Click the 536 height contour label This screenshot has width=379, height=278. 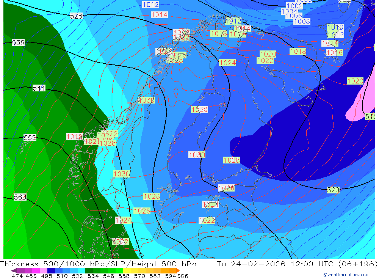(x=18, y=43)
